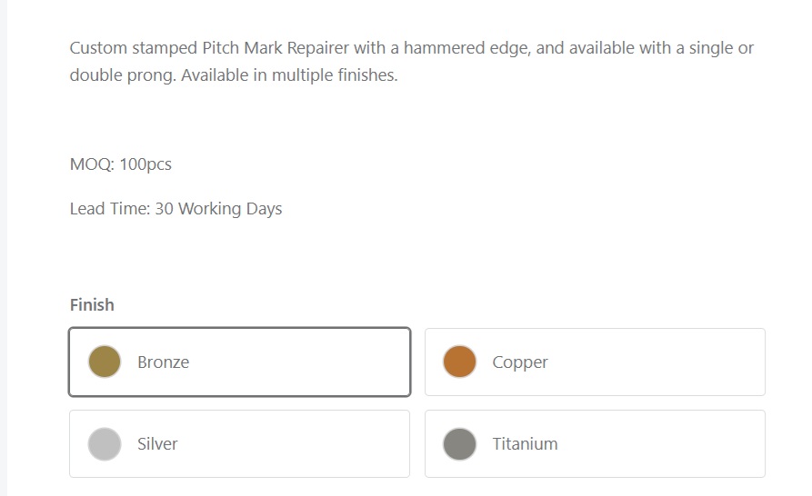Click the Copper color swatch circle
This screenshot has height=496, width=812.
click(x=459, y=362)
